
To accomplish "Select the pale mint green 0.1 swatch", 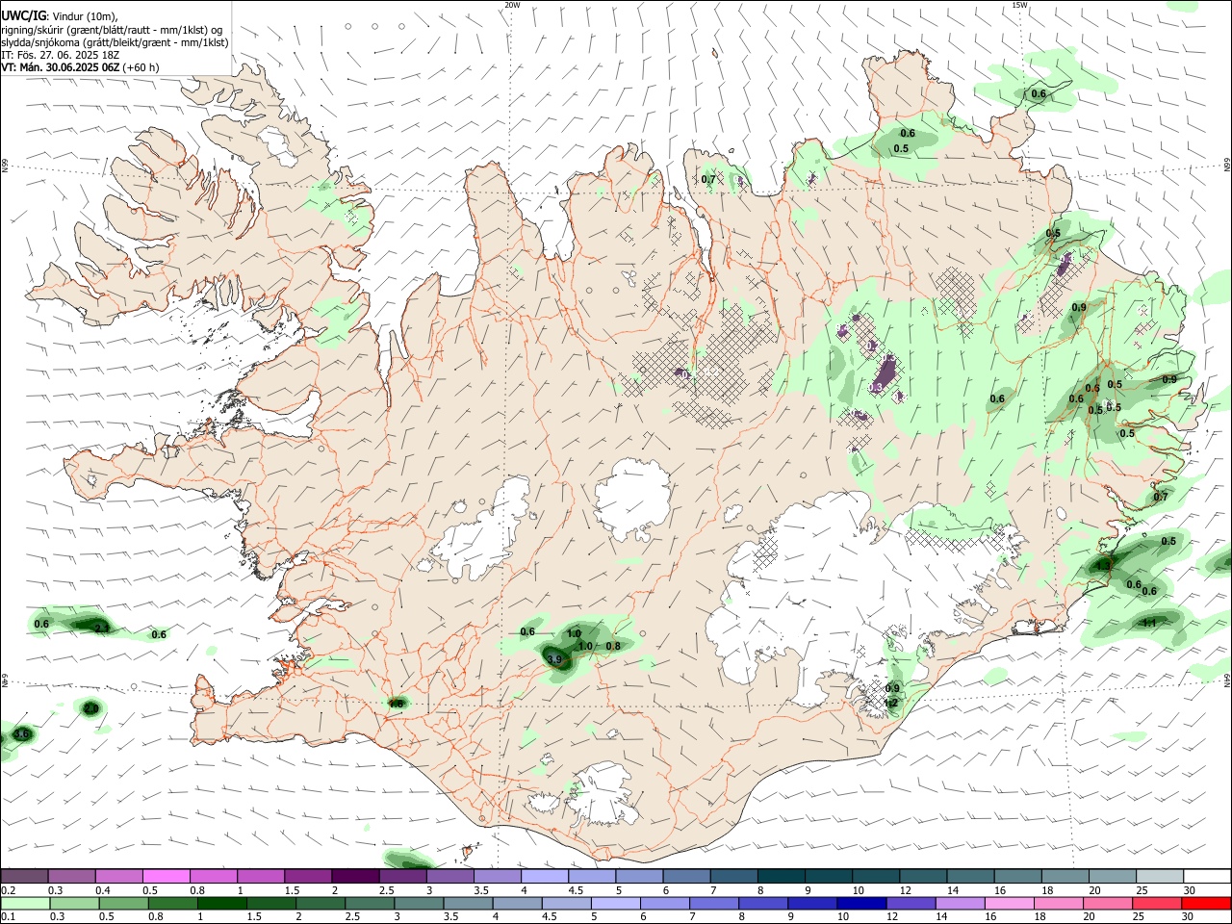I will coord(25,903).
